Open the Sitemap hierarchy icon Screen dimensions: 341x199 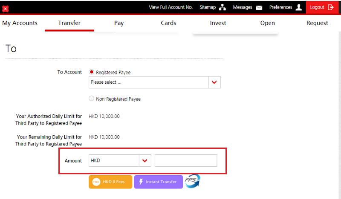(x=222, y=7)
